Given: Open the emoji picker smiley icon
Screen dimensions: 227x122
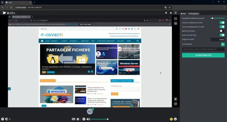Looking at the screenshot, I should [175, 119].
